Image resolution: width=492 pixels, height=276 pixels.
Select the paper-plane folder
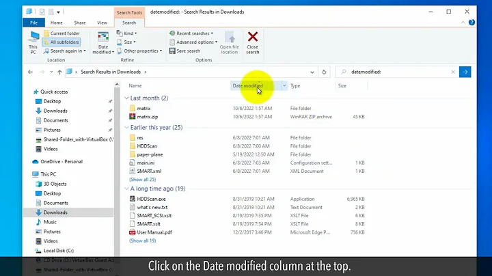(x=150, y=154)
